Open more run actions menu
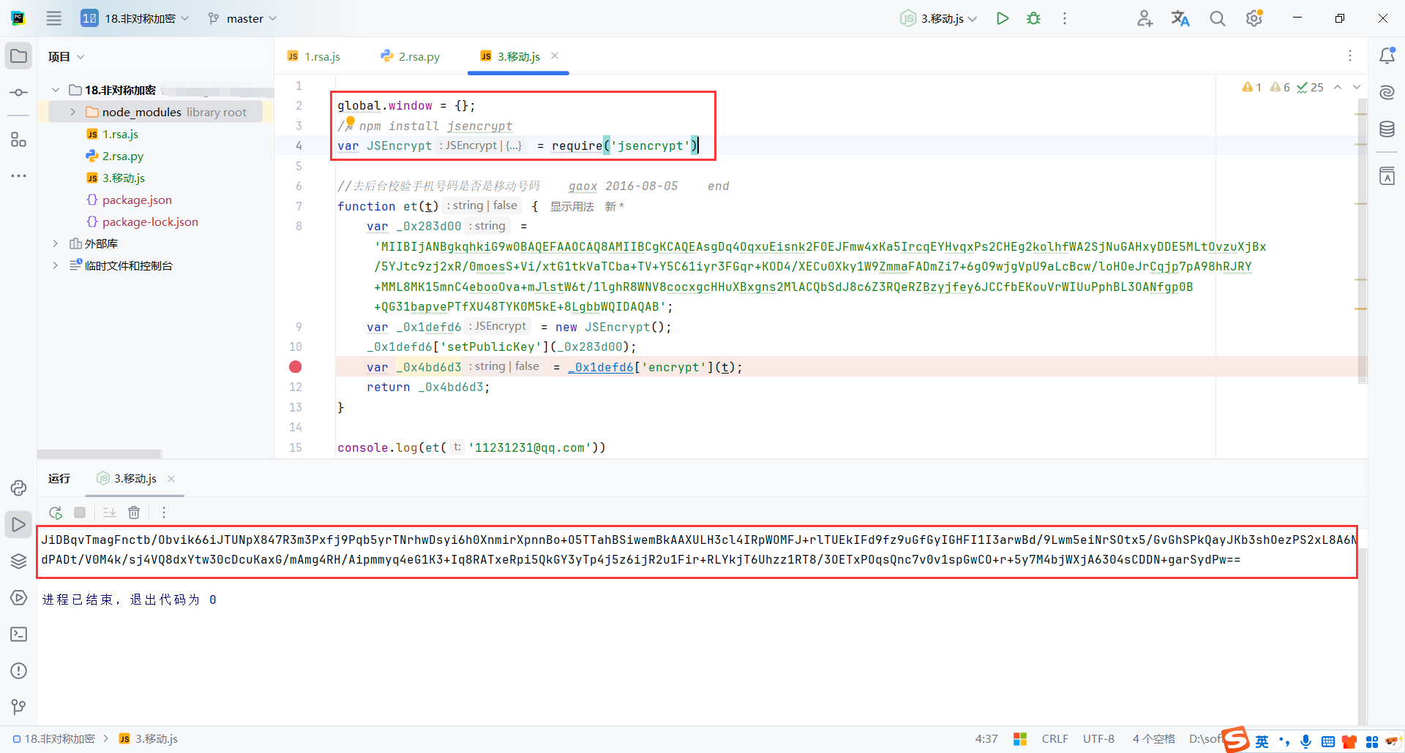The image size is (1405, 753). (1065, 18)
